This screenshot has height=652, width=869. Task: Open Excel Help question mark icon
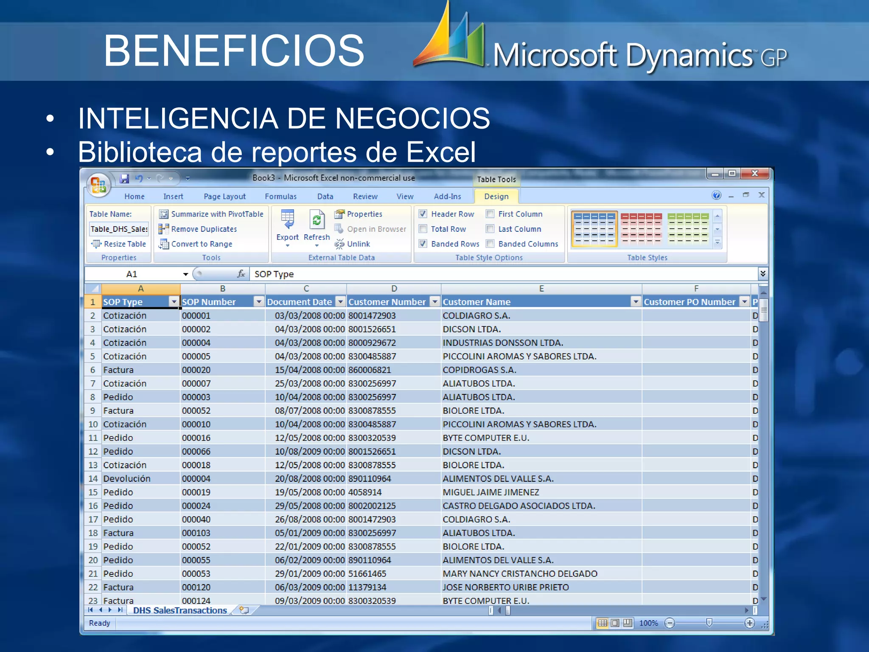pos(716,195)
